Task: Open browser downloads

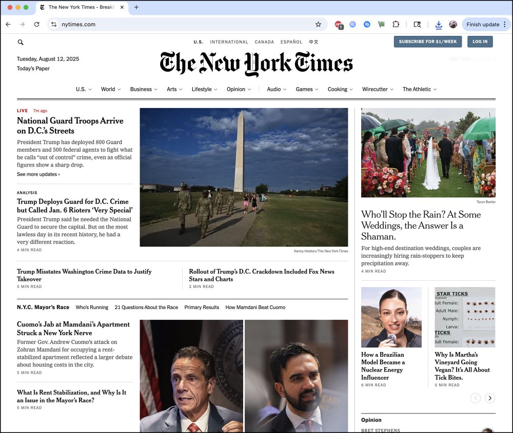Action: click(x=439, y=25)
